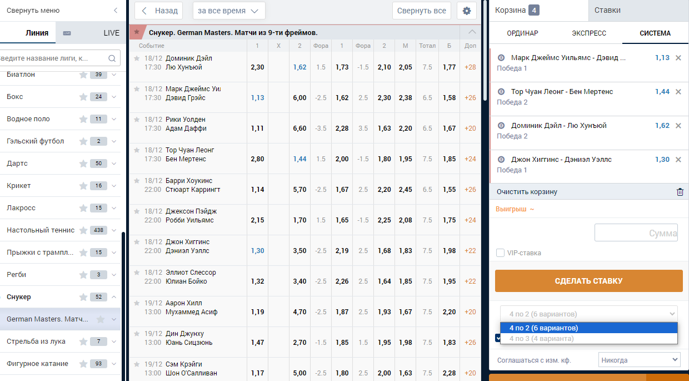This screenshot has width=689, height=381.
Task: Select ЭКСПРЕСС bet type tab
Action: coord(589,33)
